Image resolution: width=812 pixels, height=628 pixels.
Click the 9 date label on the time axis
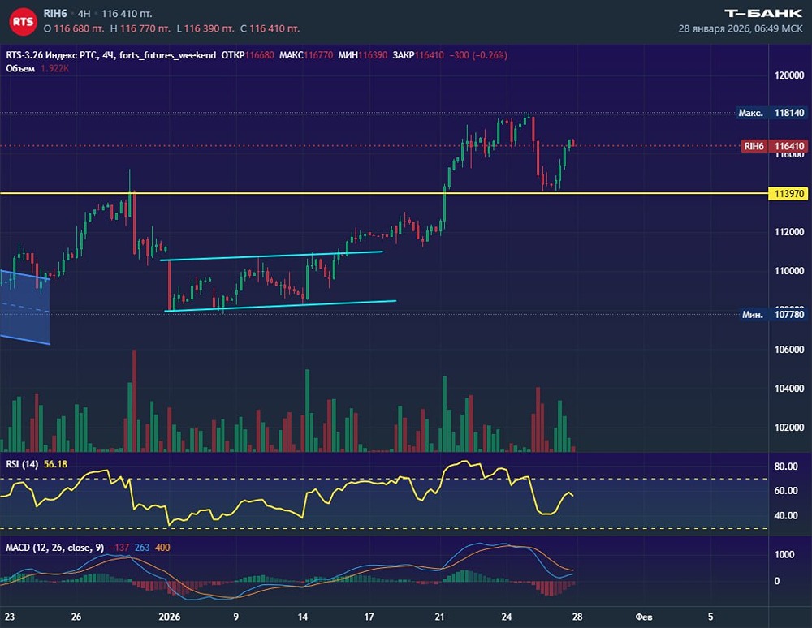coord(236,617)
